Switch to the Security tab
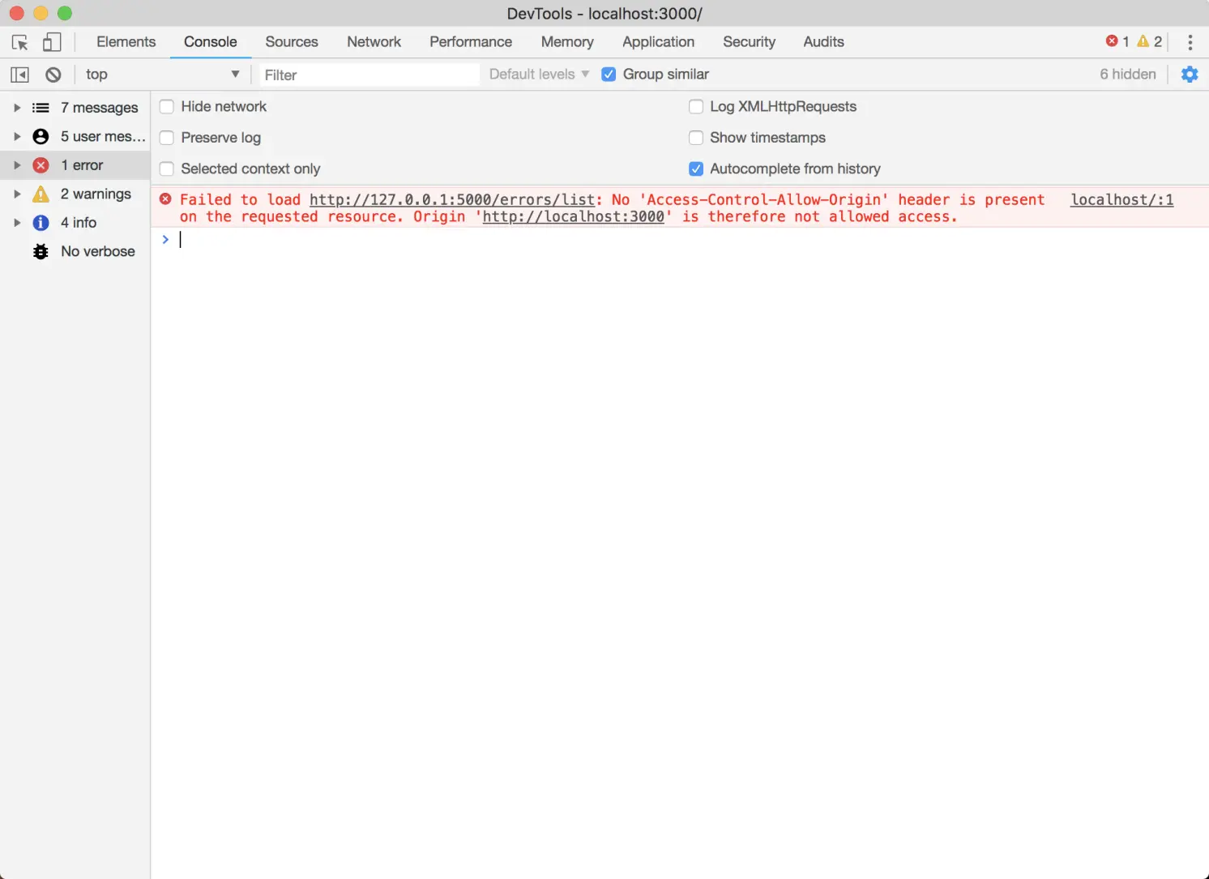Image resolution: width=1209 pixels, height=879 pixels. tap(749, 42)
